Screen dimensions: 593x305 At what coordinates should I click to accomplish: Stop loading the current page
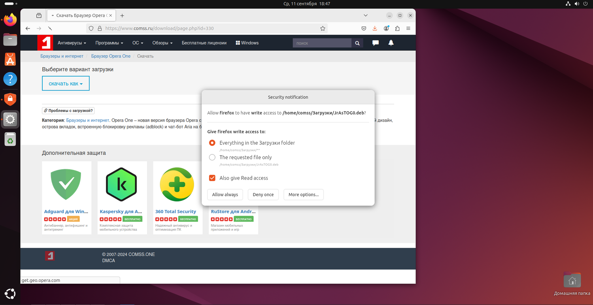(x=50, y=28)
